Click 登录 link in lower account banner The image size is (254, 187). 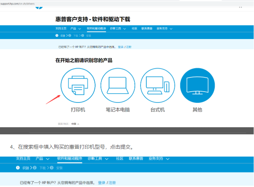(x=102, y=183)
